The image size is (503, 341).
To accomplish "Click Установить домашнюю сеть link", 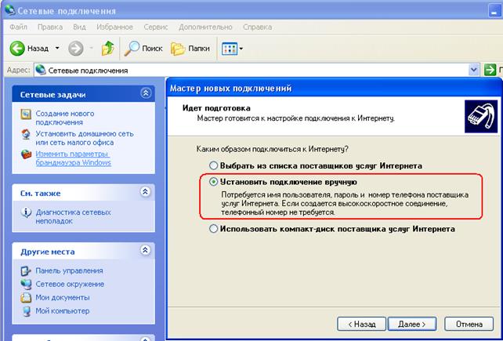I will tap(85, 138).
